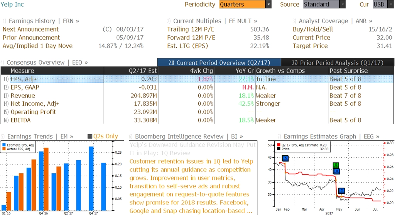Select the Revenue measure row
The height and width of the screenshot is (216, 395).
pyautogui.click(x=197, y=96)
